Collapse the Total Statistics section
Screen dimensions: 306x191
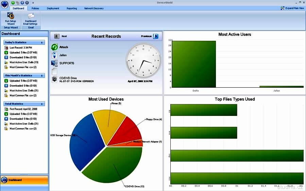click(x=42, y=104)
